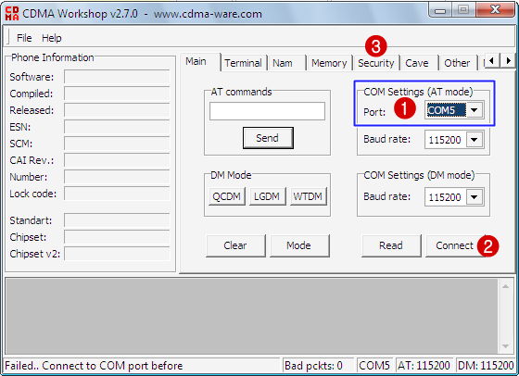
Task: Switch to the Cave tab
Action: [419, 63]
